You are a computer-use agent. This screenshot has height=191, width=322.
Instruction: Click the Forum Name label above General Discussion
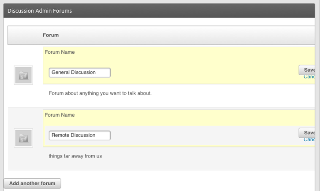point(60,52)
